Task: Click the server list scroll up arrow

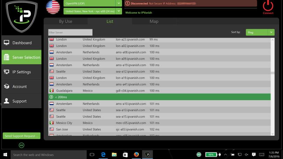Action: 273,40
